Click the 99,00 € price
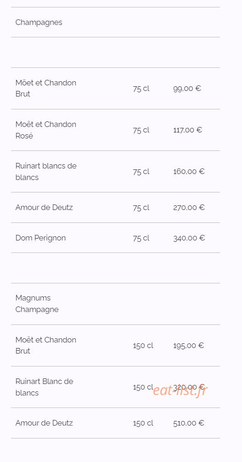This screenshot has width=242, height=462. 187,89
